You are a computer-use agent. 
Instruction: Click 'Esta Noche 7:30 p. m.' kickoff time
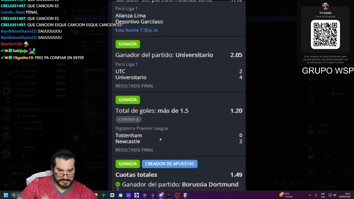pos(137,30)
